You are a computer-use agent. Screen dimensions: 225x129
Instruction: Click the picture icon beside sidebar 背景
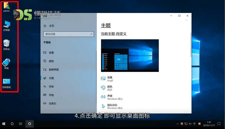[x=45, y=52]
